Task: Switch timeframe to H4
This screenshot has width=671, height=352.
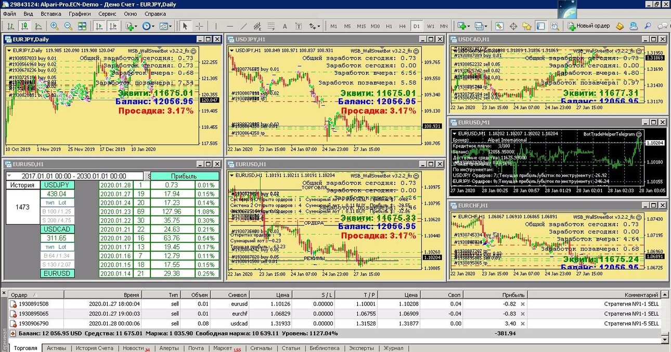Action: click(403, 26)
